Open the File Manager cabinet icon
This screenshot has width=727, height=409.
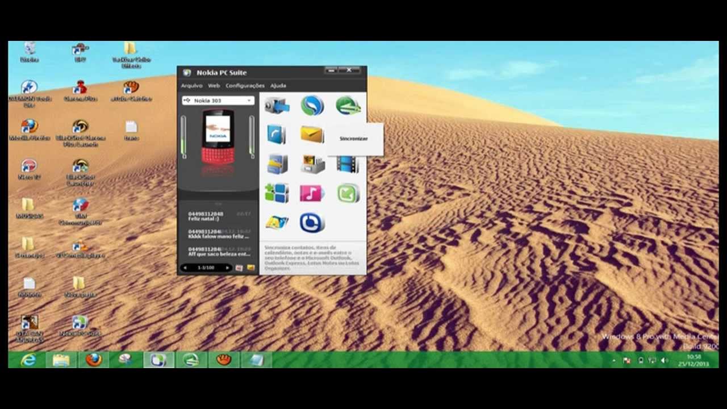pos(277,164)
